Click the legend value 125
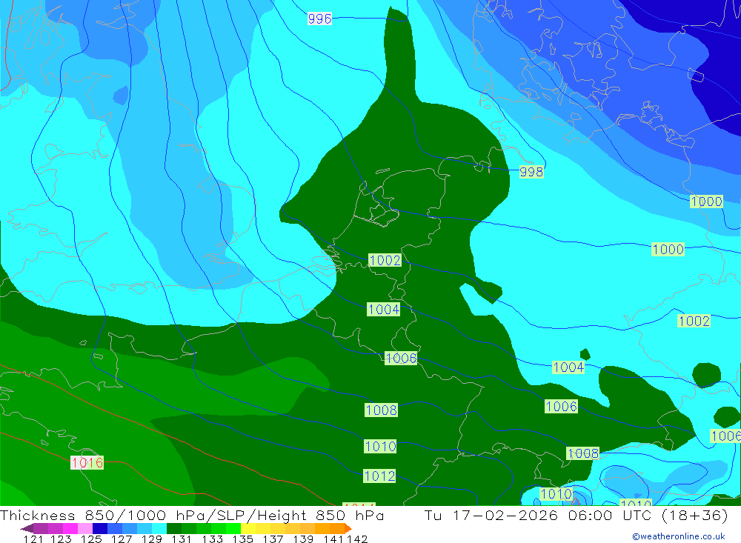This screenshot has height=543, width=741. pos(91,539)
